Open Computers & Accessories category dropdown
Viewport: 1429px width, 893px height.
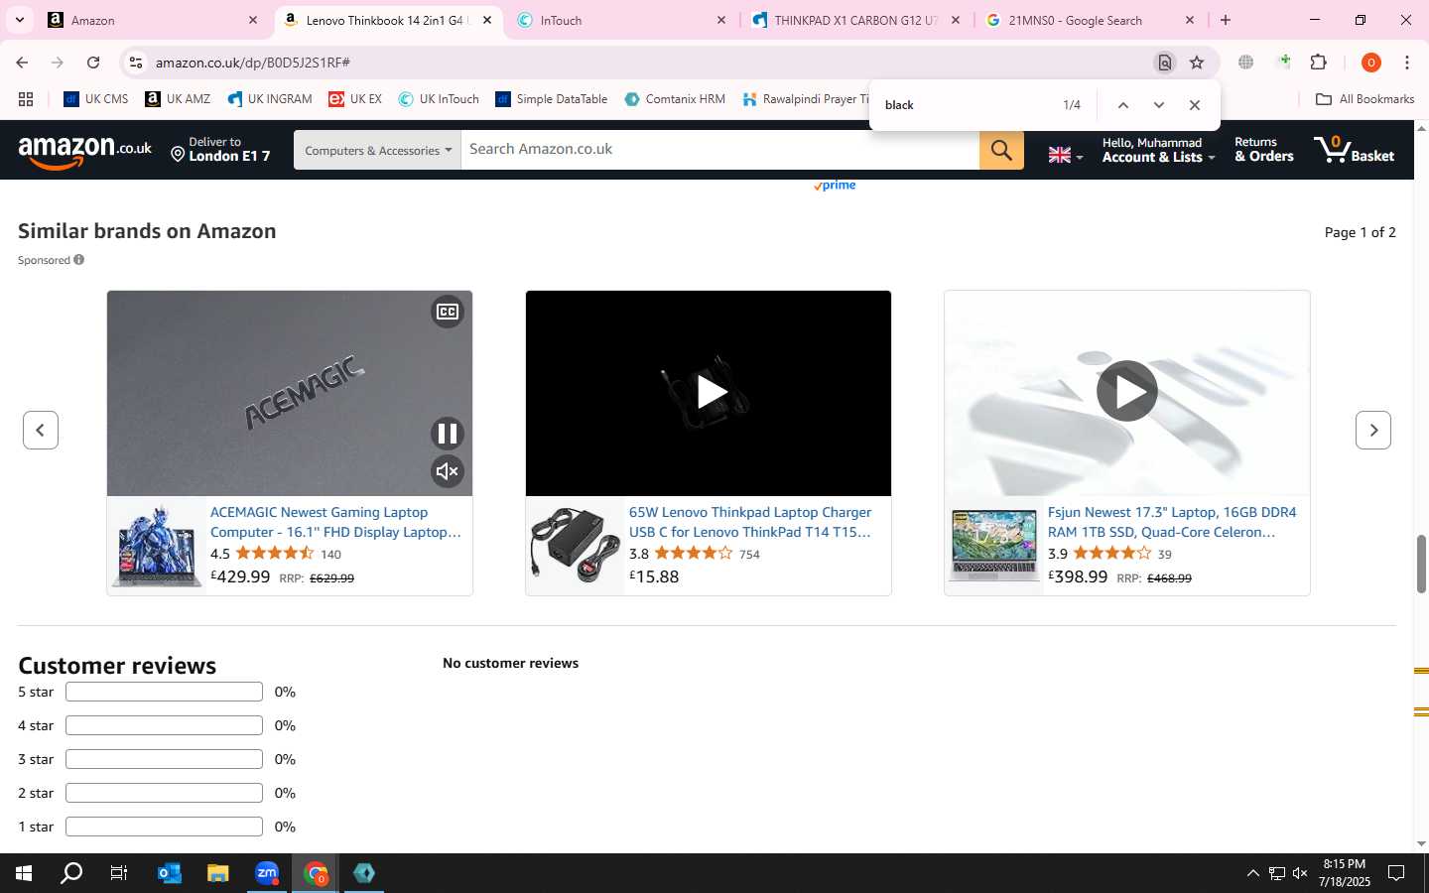pos(377,150)
